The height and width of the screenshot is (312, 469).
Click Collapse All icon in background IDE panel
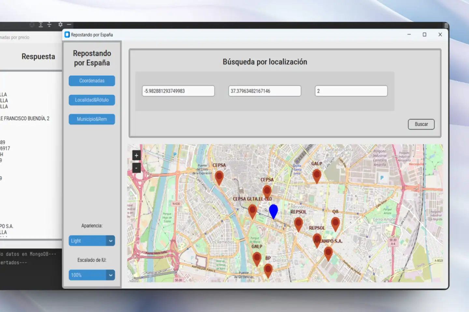49,24
